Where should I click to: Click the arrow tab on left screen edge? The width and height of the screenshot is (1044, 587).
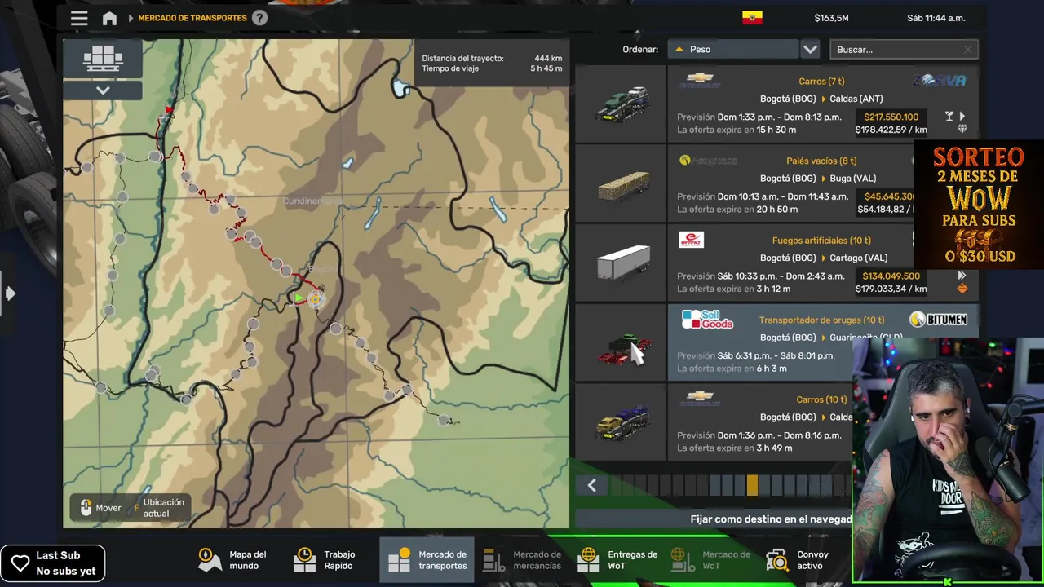9,293
